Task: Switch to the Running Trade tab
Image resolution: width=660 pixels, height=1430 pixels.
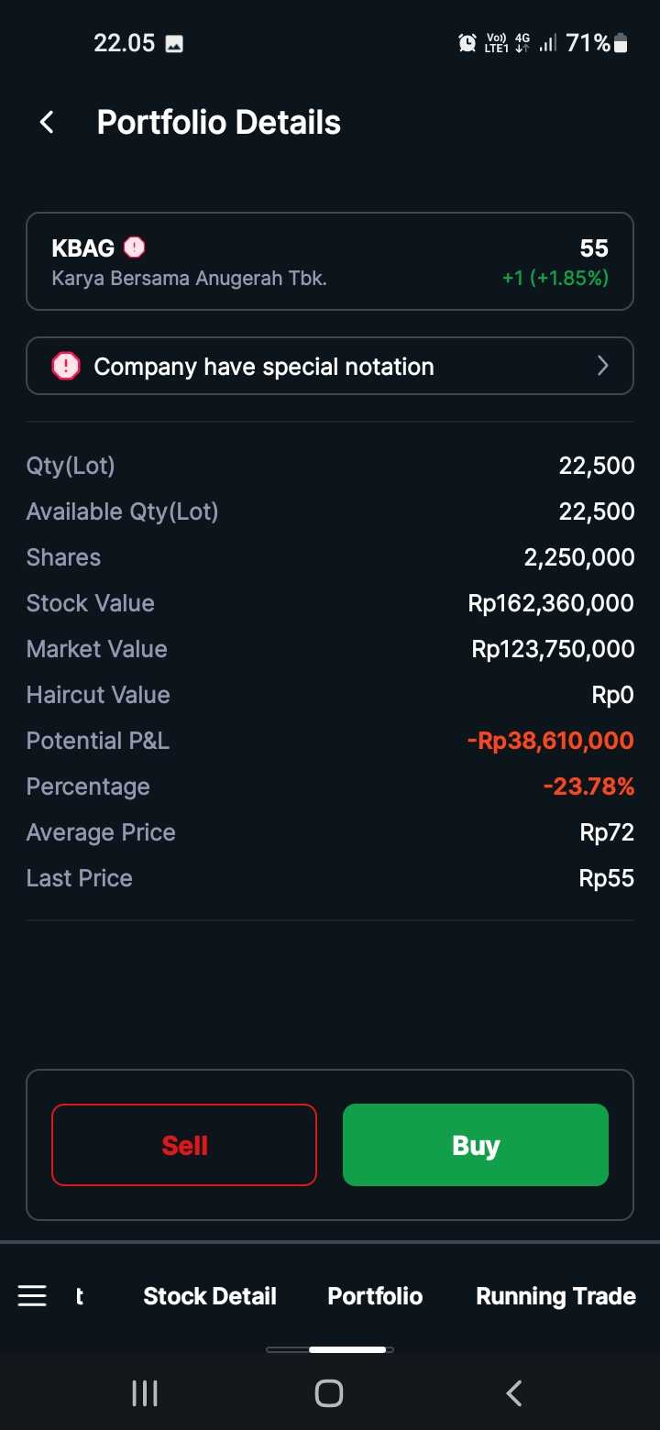Action: [x=555, y=1295]
